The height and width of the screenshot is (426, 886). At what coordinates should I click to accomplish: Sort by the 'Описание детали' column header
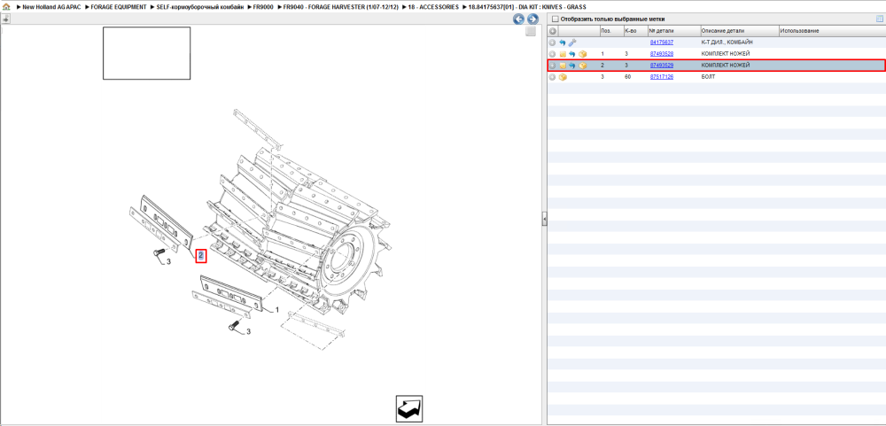click(739, 30)
